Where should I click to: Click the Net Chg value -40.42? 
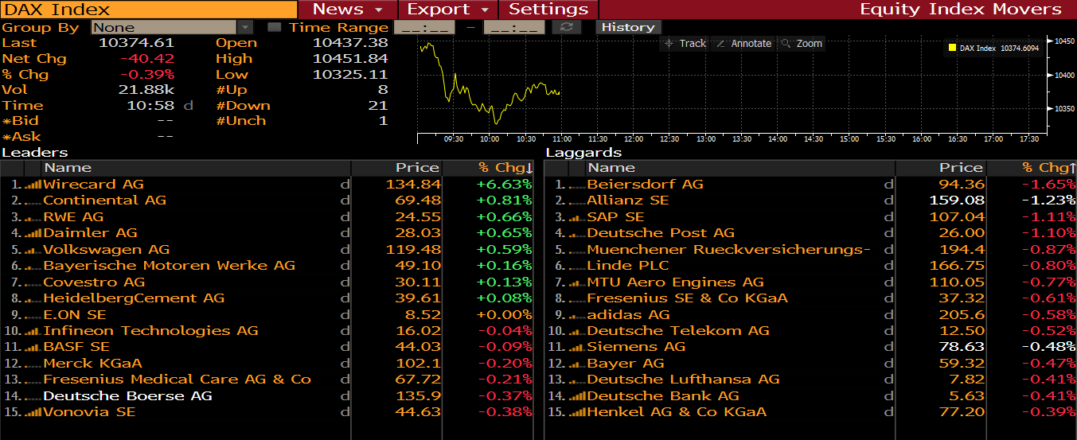tap(147, 59)
